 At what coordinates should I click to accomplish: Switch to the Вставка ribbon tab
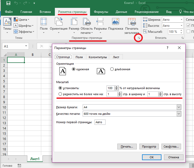click(45, 12)
